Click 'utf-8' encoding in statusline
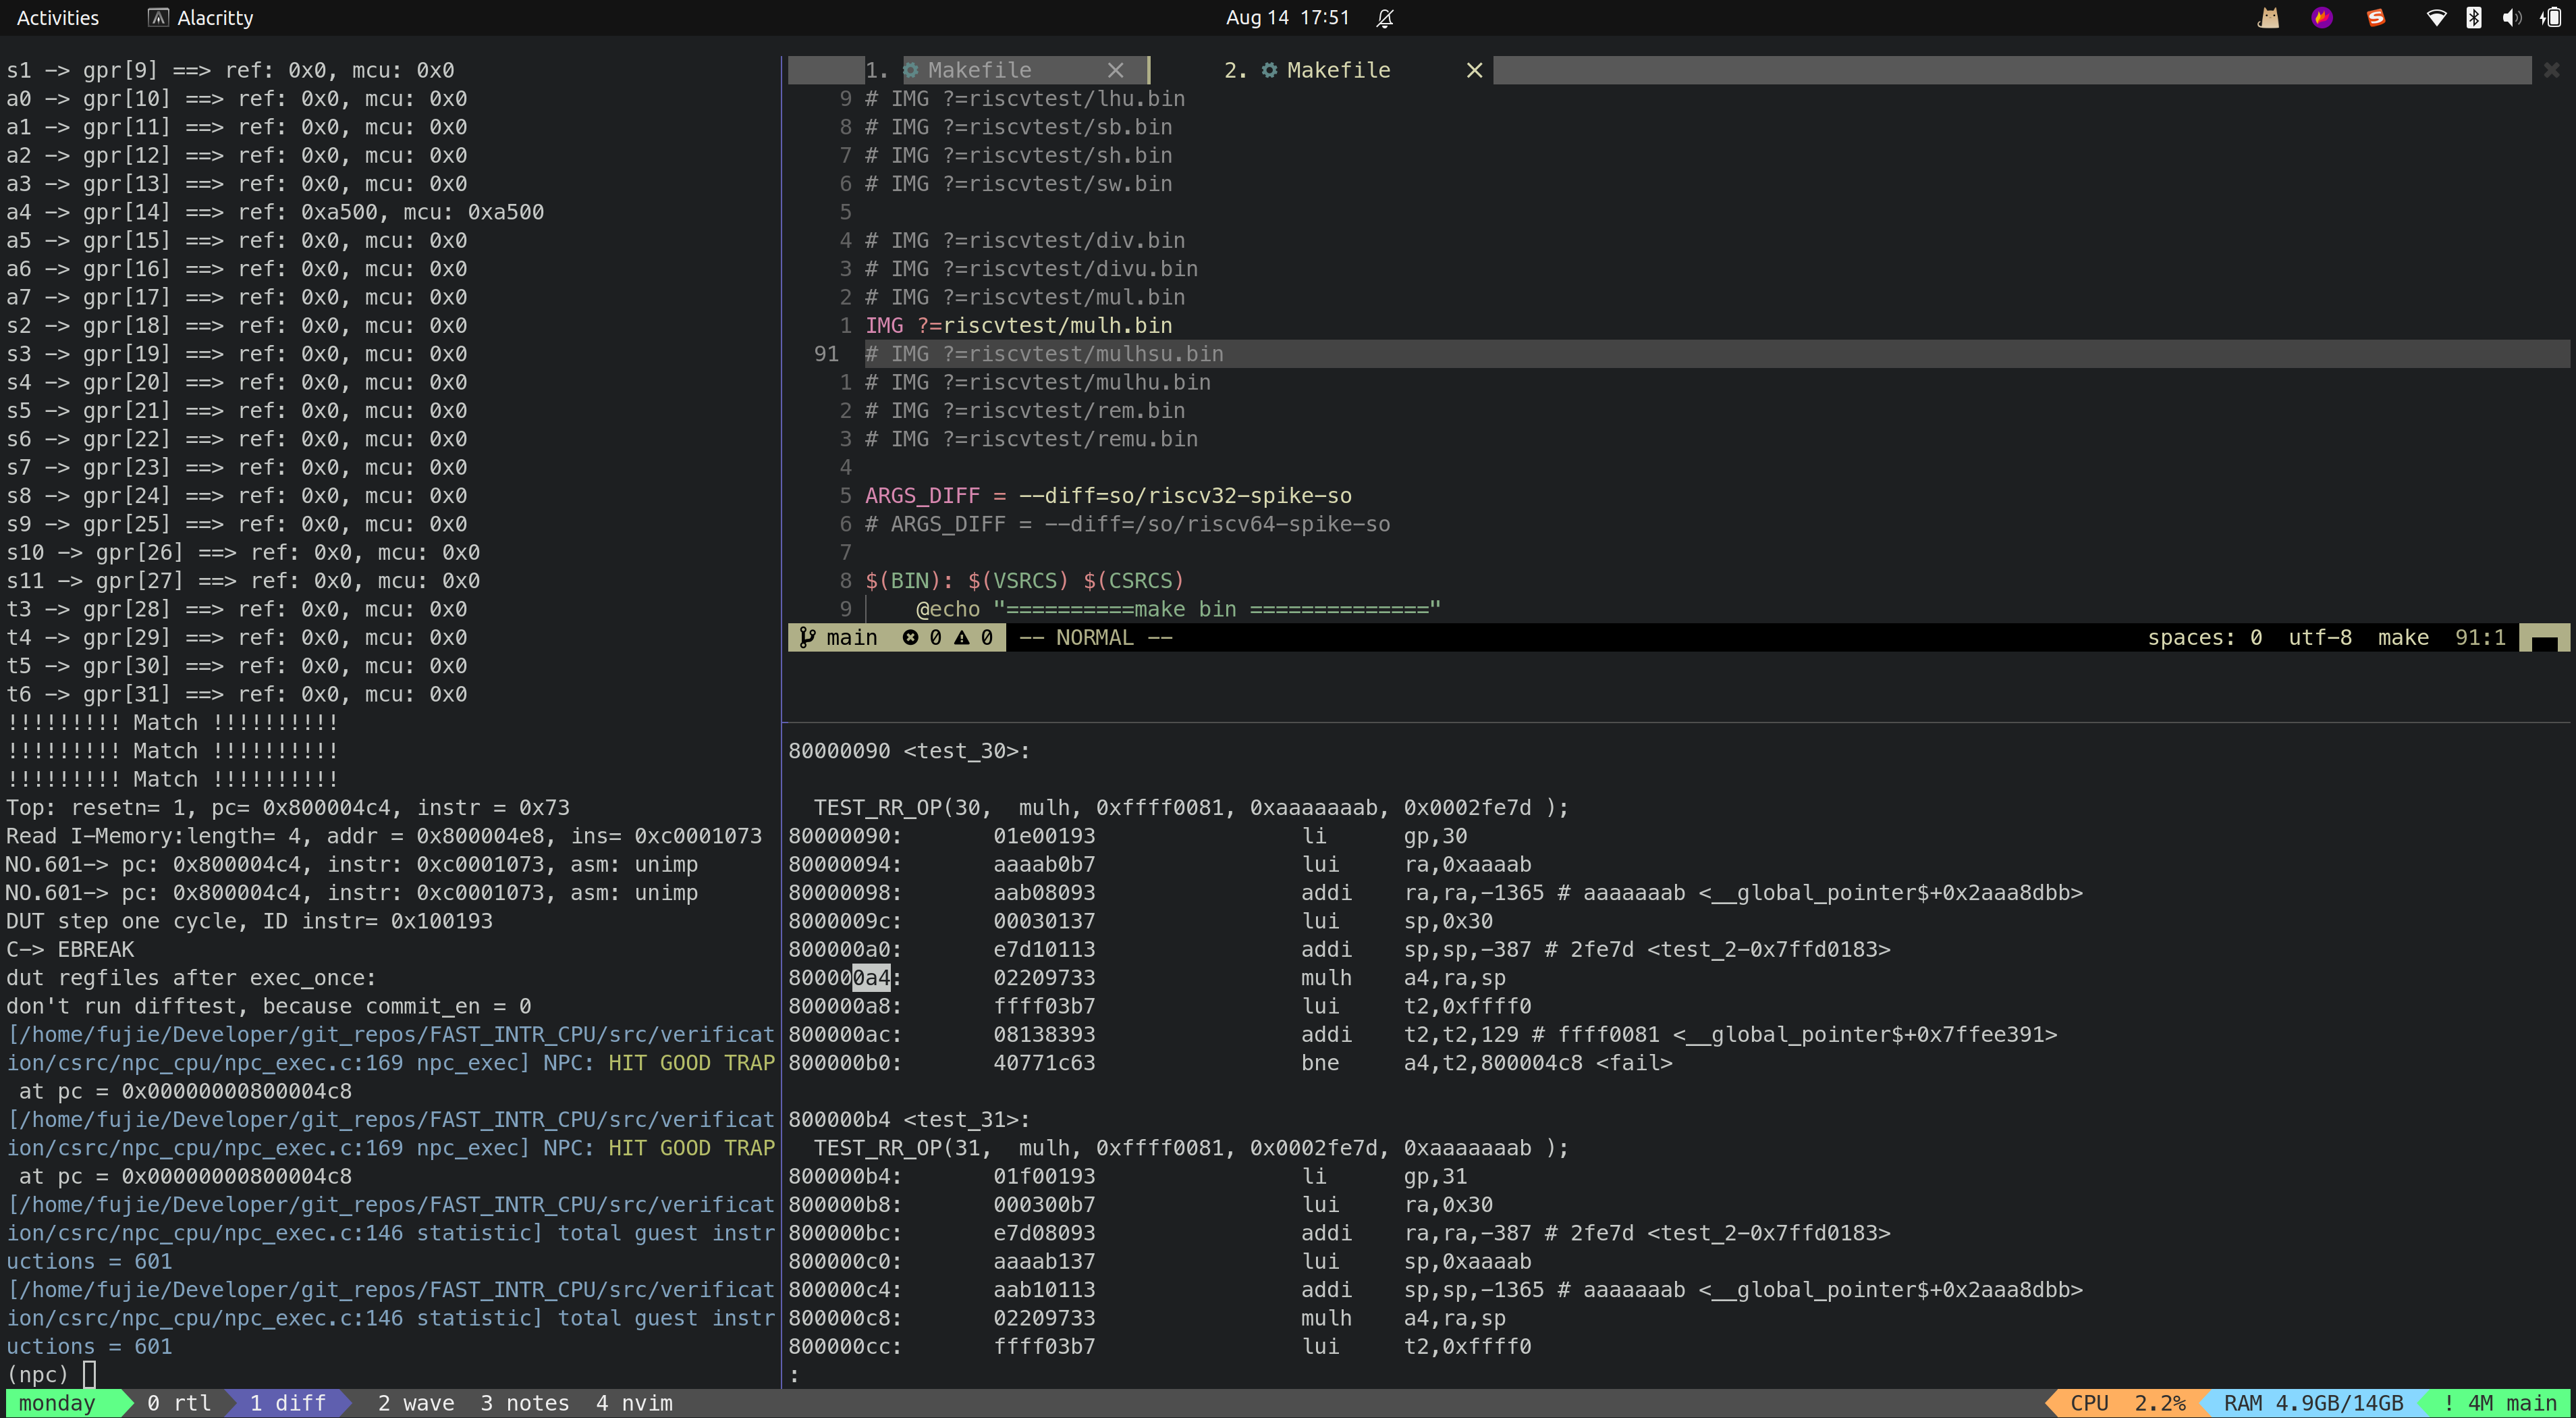The image size is (2576, 1418). (2320, 637)
